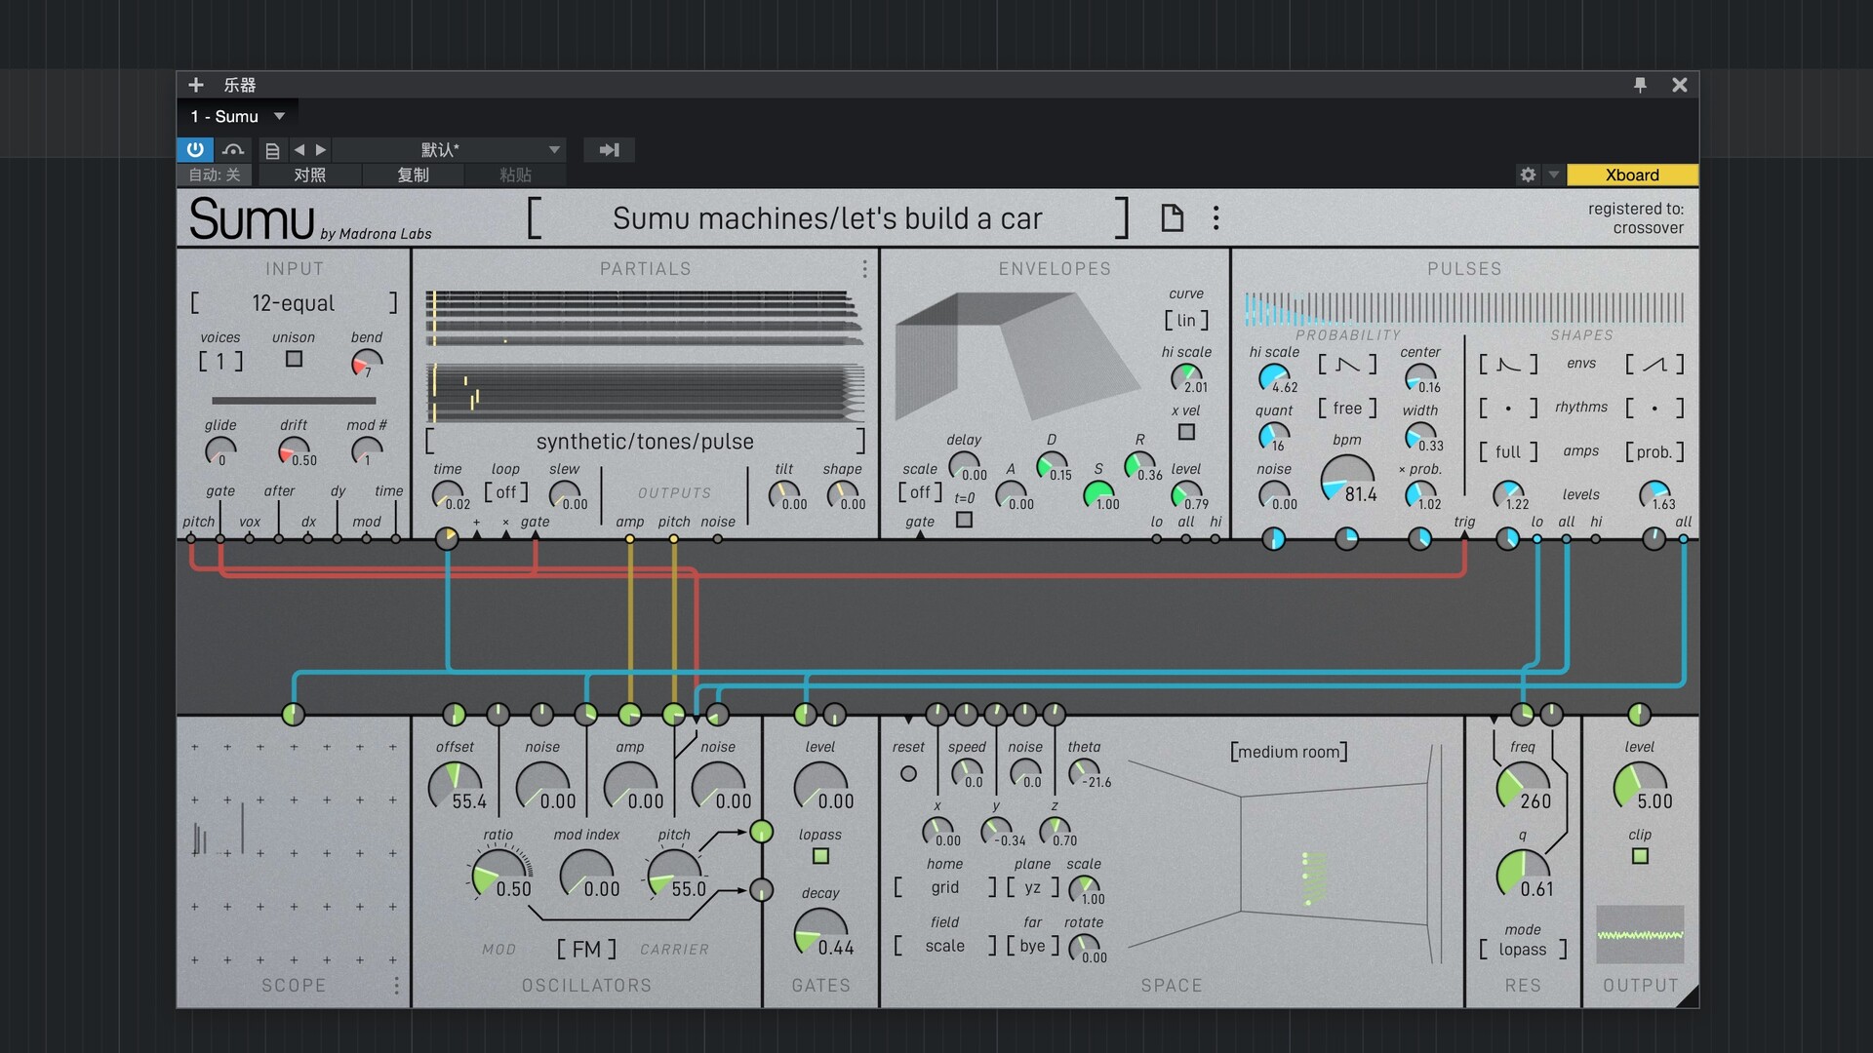
Task: Click the quant free selector
Action: tap(1347, 408)
